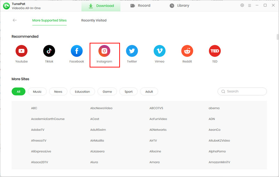Filter sites by Music category
Viewport: 279px width, 177px height.
[x=37, y=91]
